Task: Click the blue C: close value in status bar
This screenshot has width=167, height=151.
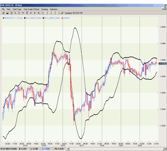Action: 46,149
